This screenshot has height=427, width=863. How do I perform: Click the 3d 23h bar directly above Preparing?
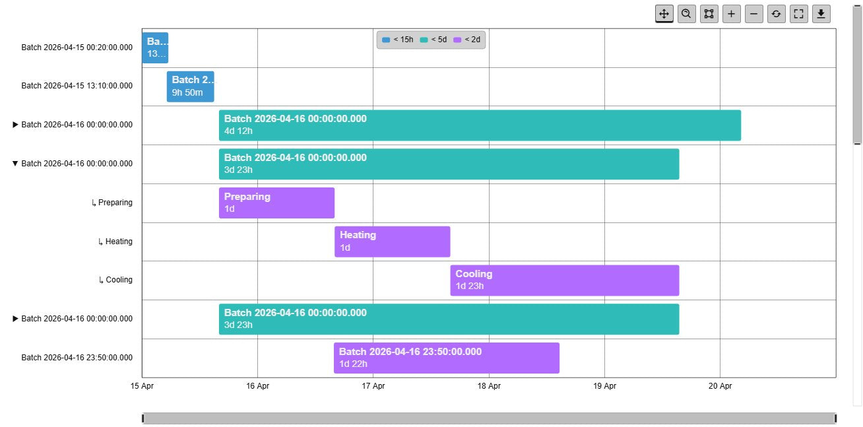(x=449, y=164)
